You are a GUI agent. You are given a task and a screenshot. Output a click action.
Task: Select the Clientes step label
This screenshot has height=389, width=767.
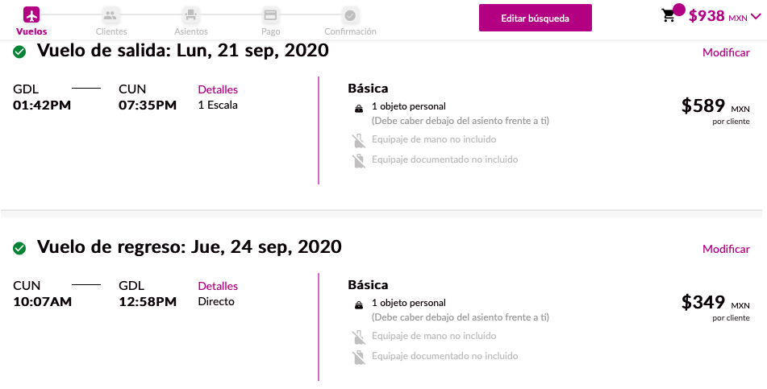(110, 31)
